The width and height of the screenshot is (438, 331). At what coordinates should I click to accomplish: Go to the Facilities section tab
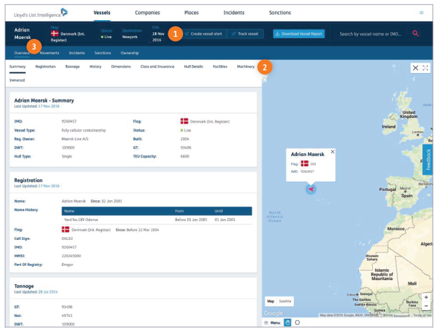pos(220,66)
